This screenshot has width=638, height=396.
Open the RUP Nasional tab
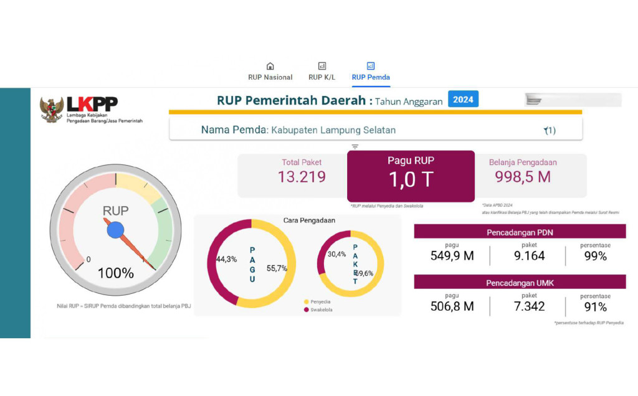click(x=270, y=77)
